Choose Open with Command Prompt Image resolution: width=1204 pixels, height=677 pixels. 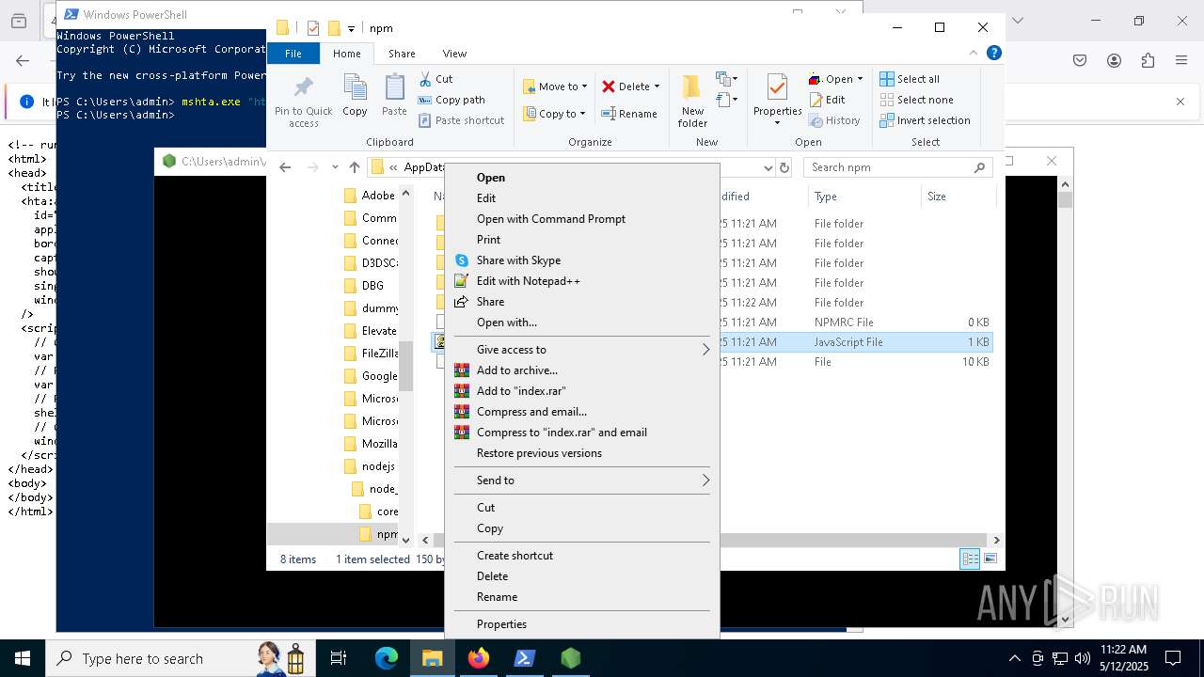point(581,219)
